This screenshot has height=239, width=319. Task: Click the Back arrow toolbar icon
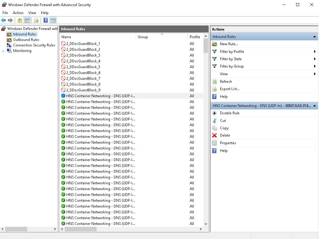(x=3, y=20)
